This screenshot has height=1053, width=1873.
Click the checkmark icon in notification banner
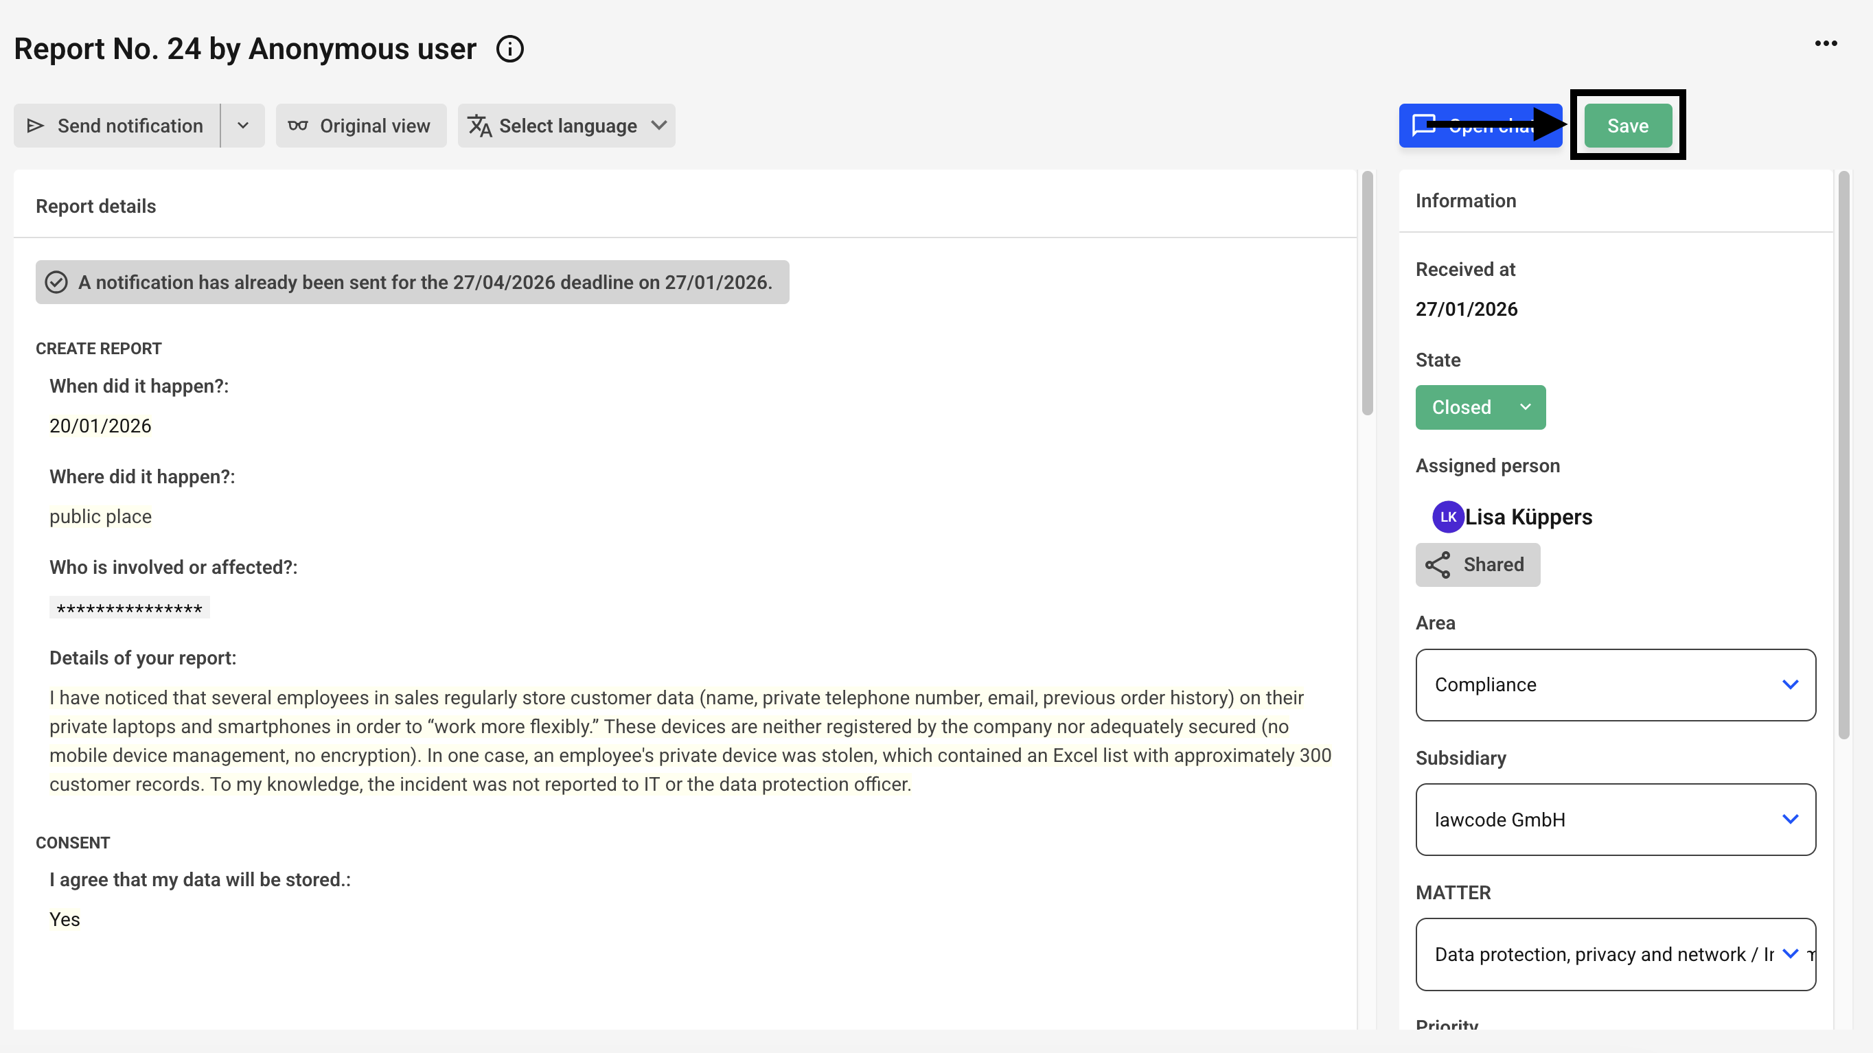pos(56,282)
